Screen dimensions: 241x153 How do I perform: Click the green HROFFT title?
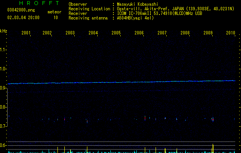point(39,3)
